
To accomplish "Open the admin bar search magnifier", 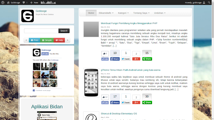I will tap(209, 2).
